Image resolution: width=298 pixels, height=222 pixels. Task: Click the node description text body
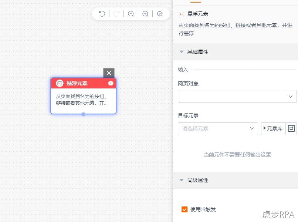[x=82, y=100]
